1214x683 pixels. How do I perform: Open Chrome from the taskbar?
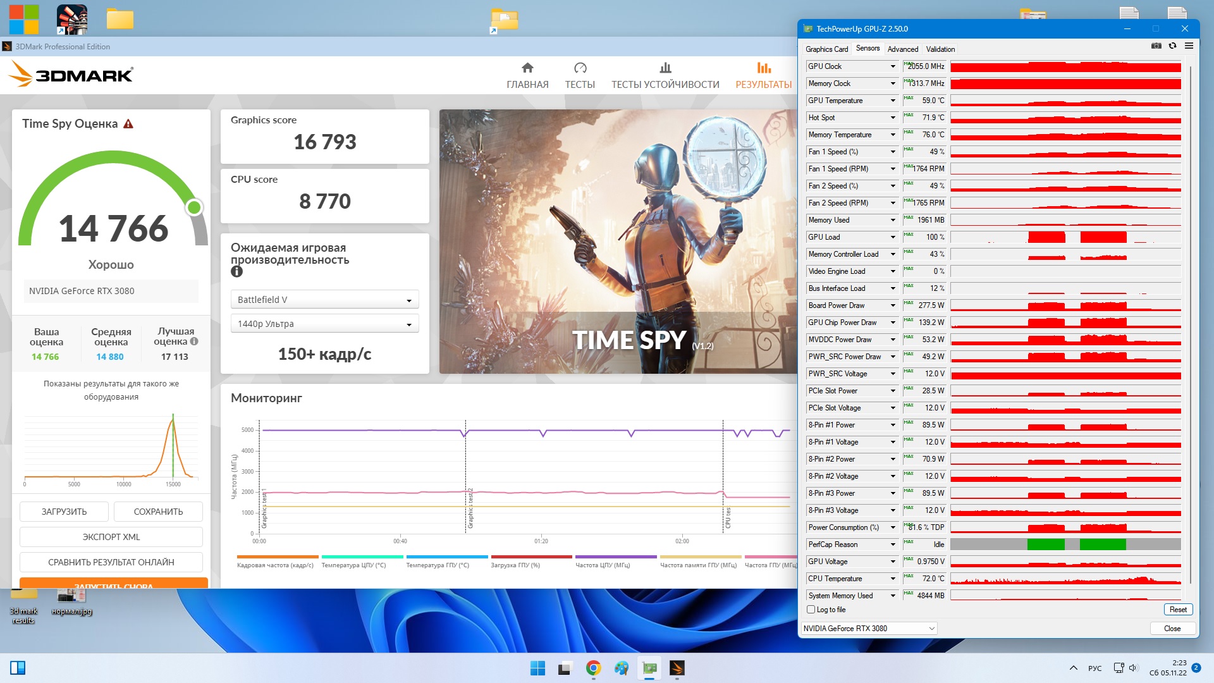tap(593, 668)
